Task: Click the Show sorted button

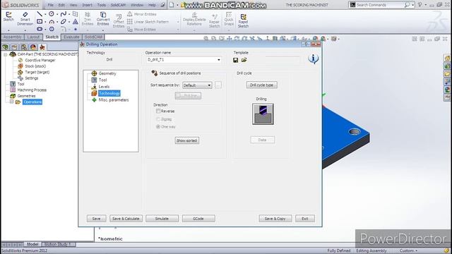Action: [x=186, y=140]
